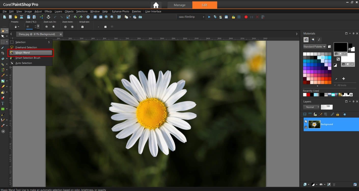Click the red Record script button
This screenshot has height=191, width=359.
[x=246, y=17]
